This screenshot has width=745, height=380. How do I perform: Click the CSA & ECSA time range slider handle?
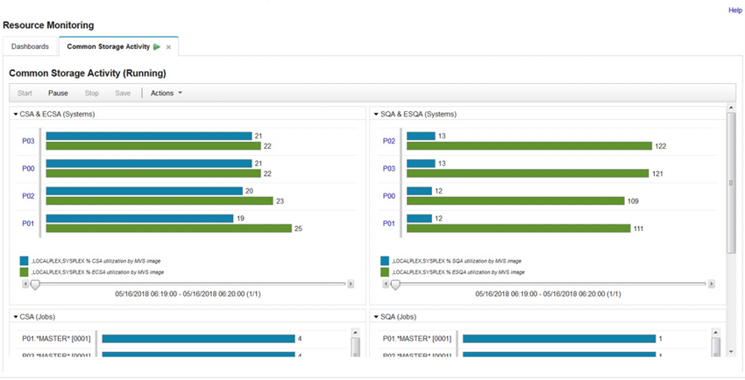pyautogui.click(x=35, y=285)
